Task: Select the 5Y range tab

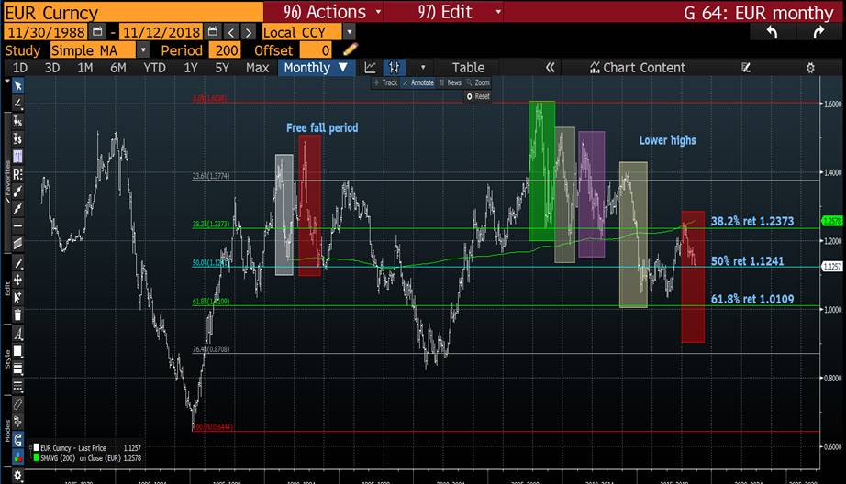Action: click(222, 68)
